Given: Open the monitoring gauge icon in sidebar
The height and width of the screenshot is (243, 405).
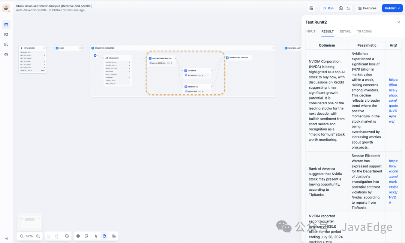Looking at the screenshot, I should point(6,54).
